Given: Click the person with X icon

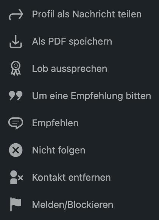Looking at the screenshot, I should click(16, 177).
